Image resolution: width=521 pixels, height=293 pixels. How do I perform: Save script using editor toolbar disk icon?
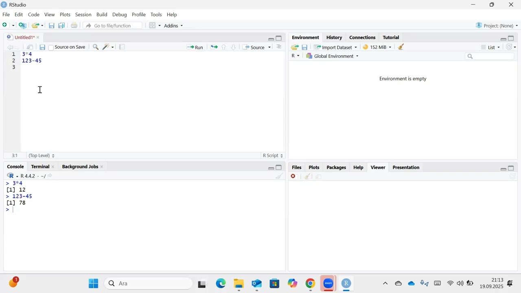[42, 47]
